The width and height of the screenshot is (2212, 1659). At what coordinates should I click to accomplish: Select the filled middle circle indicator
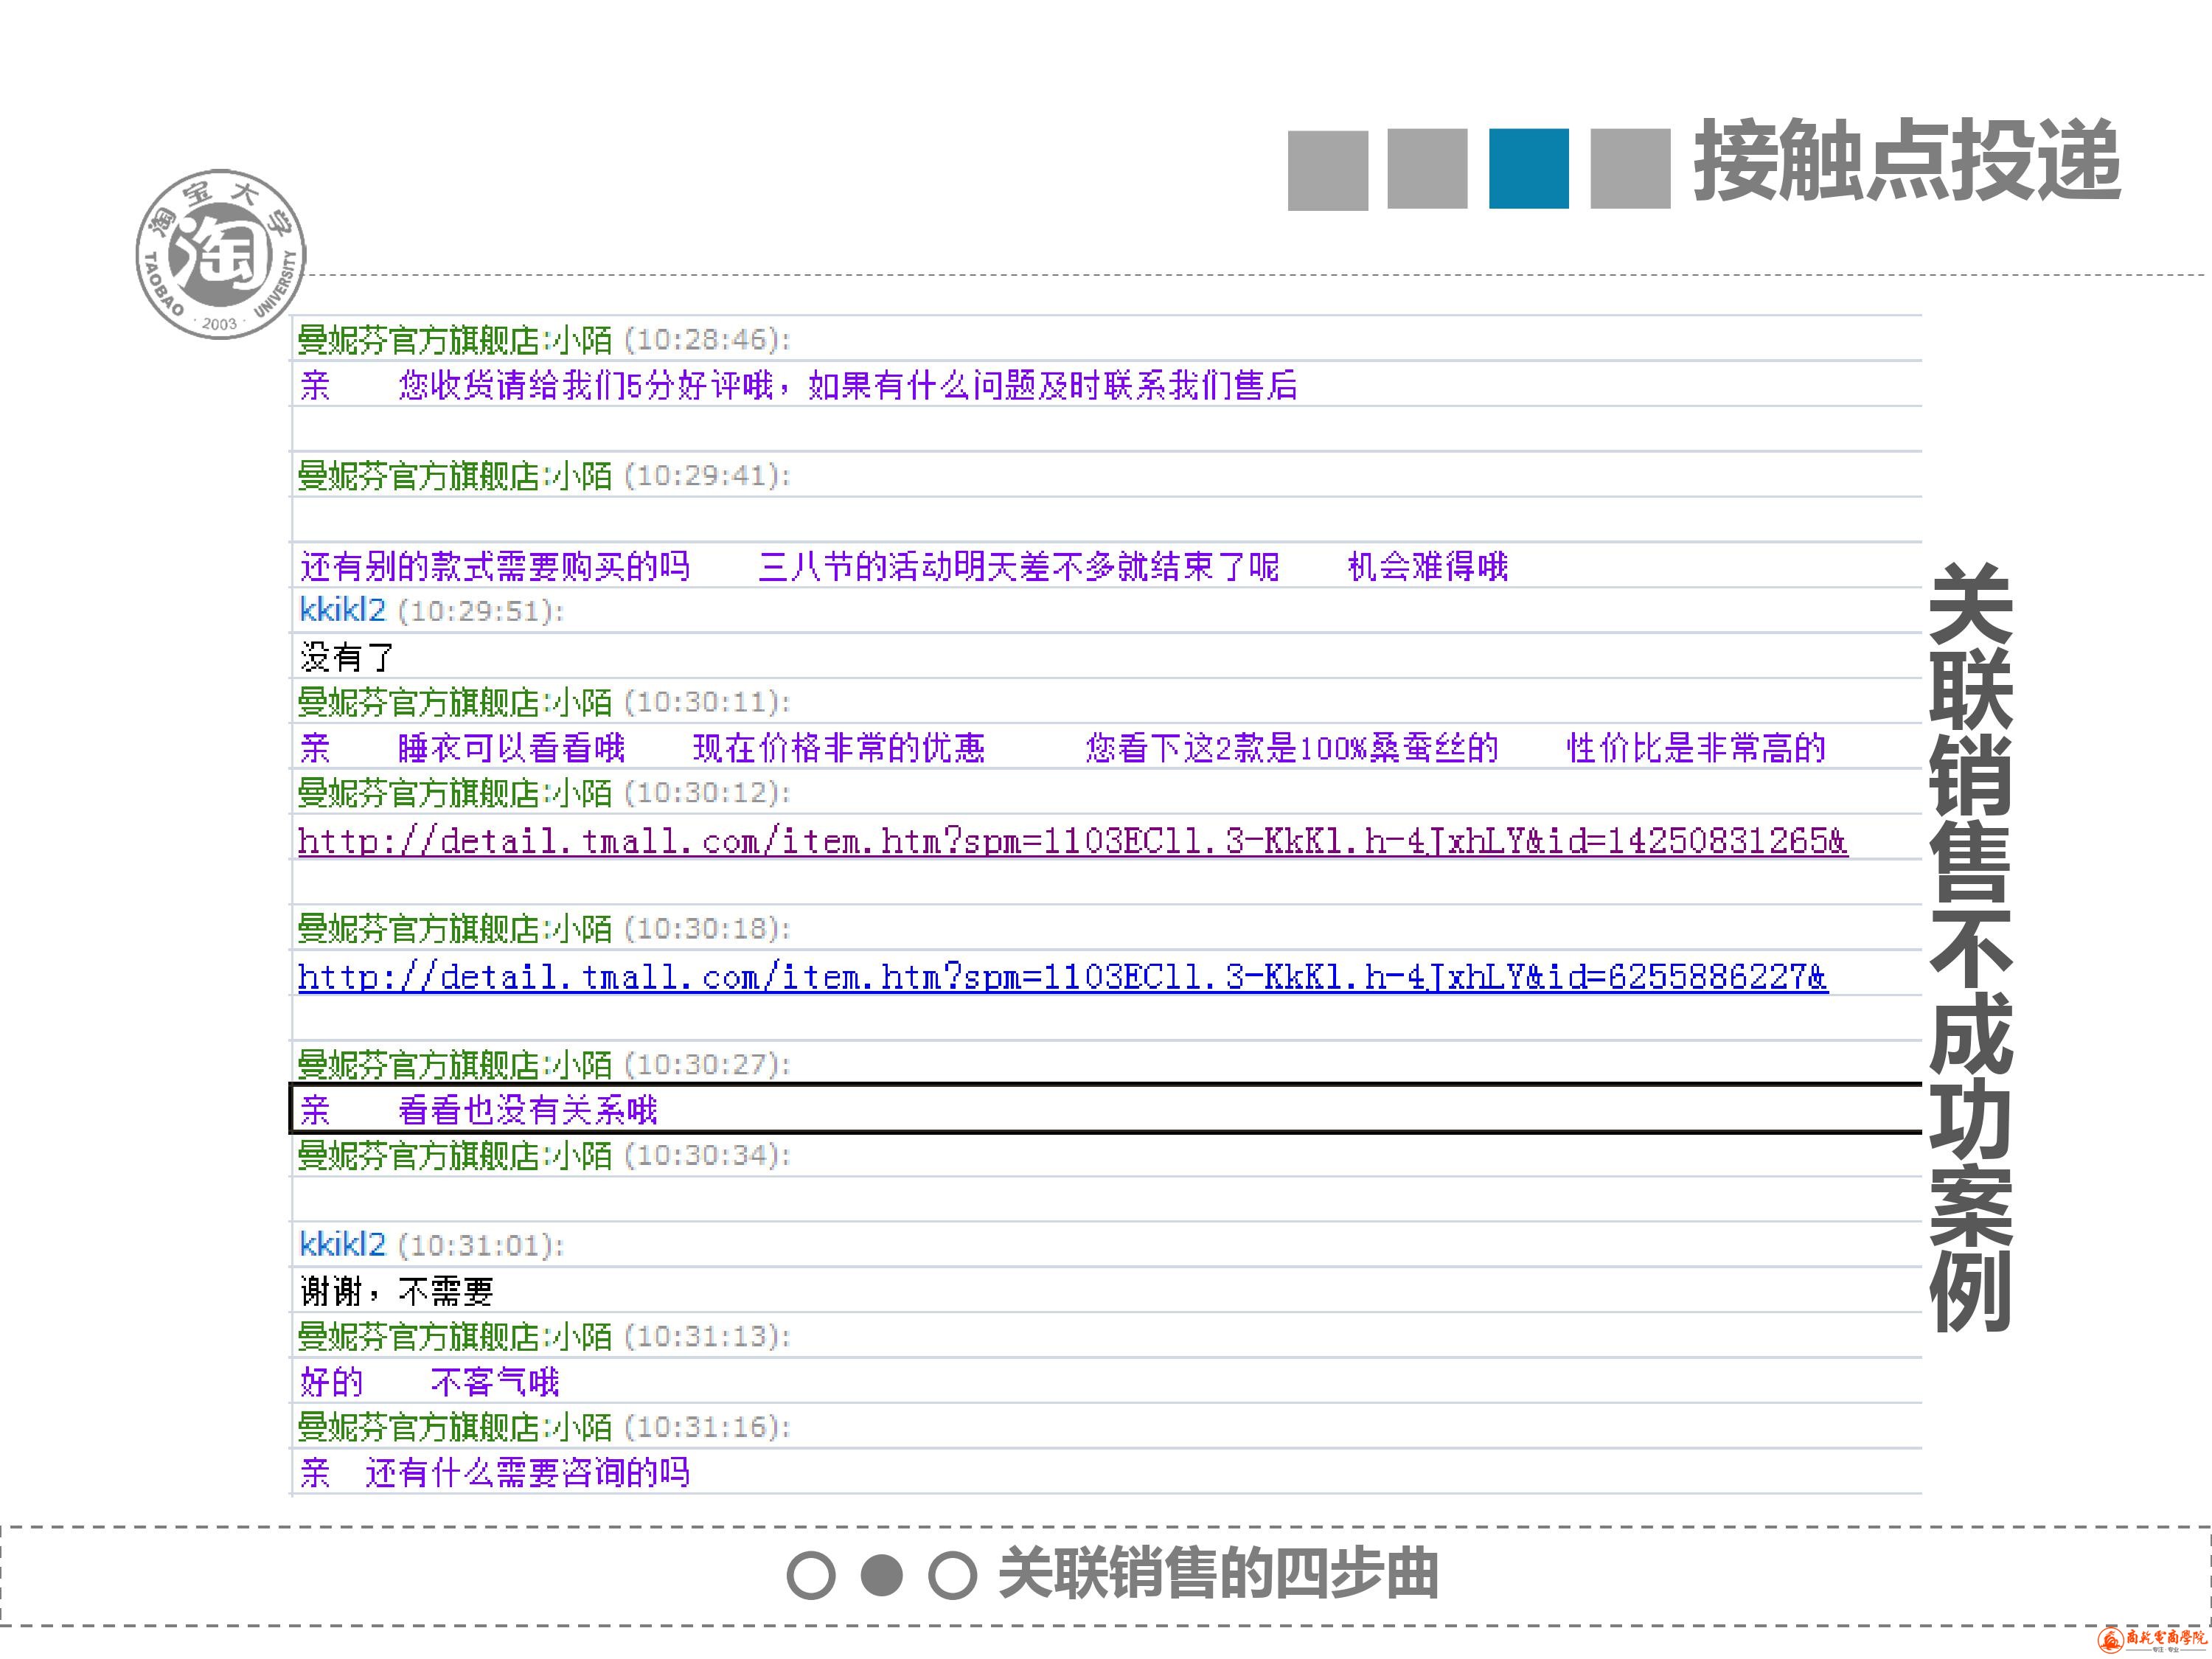tap(882, 1575)
